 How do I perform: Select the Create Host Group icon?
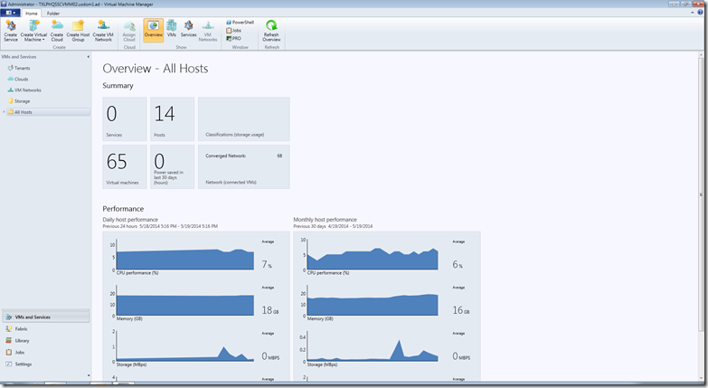pos(78,31)
